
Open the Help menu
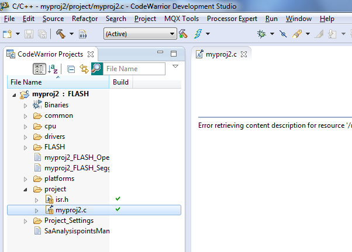tap(327, 19)
